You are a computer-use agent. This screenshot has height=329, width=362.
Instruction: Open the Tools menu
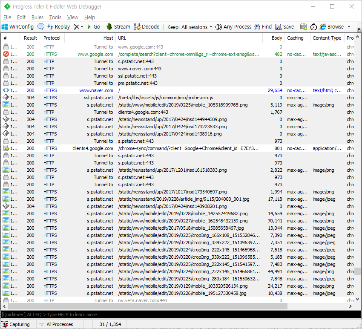click(x=55, y=17)
